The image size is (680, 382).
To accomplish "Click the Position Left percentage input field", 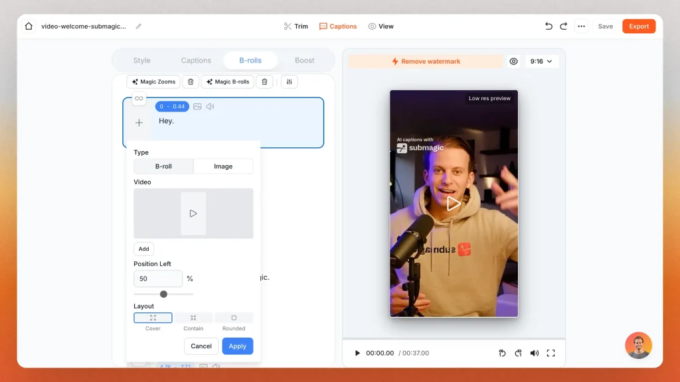I will pyautogui.click(x=157, y=279).
